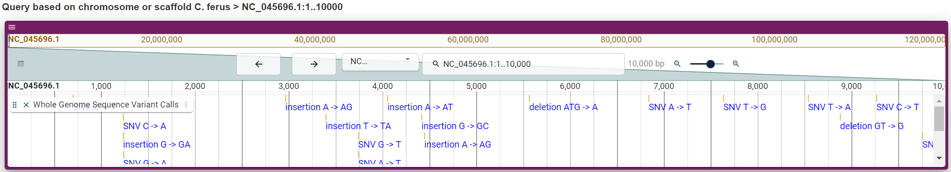Pan right with the forward arrow button

pos(314,64)
